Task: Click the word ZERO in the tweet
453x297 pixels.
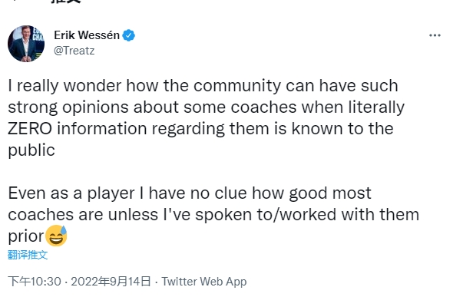Action: click(30, 128)
